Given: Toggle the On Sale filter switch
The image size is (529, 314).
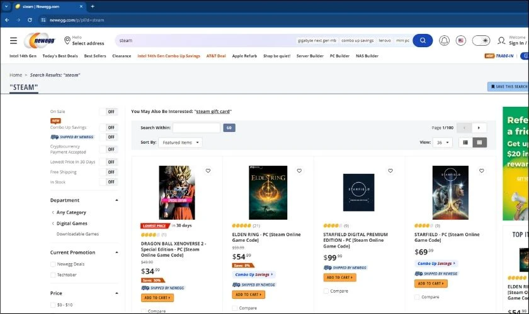Looking at the screenshot, I should (x=108, y=112).
